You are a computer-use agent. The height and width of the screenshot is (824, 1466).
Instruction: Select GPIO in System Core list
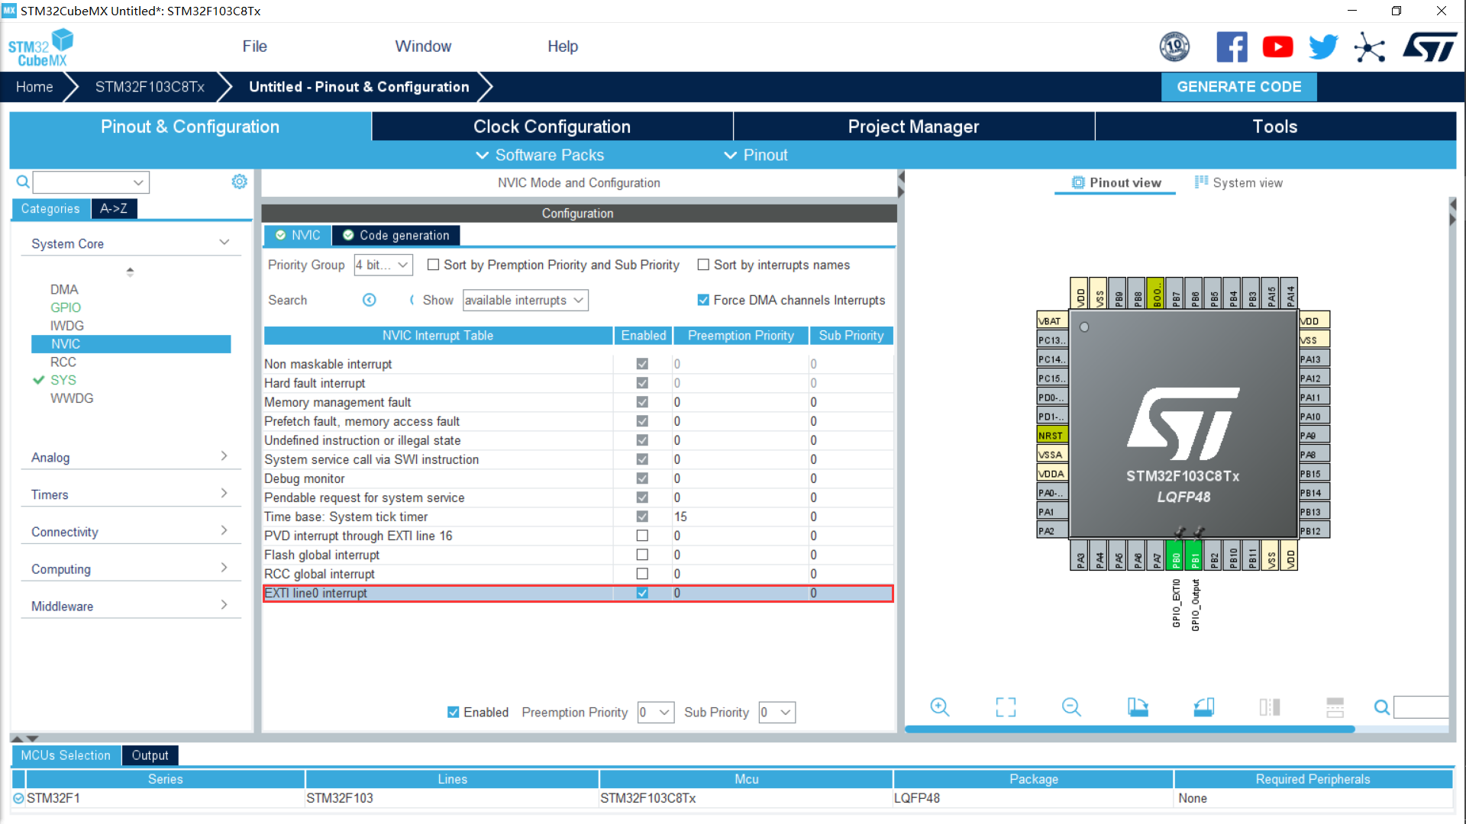coord(66,307)
